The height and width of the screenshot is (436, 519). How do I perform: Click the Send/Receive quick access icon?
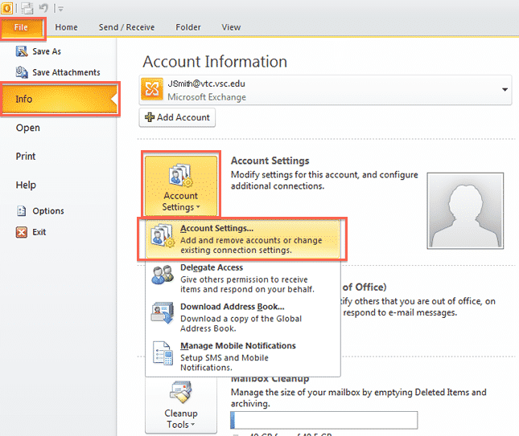click(27, 8)
